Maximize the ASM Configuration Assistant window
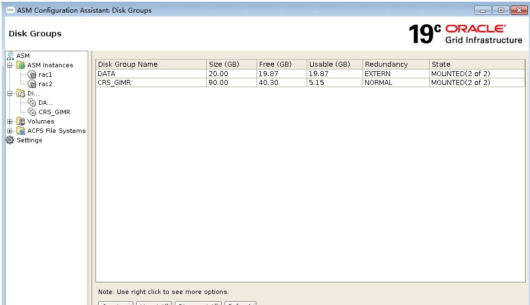The width and height of the screenshot is (530, 305). (501, 10)
